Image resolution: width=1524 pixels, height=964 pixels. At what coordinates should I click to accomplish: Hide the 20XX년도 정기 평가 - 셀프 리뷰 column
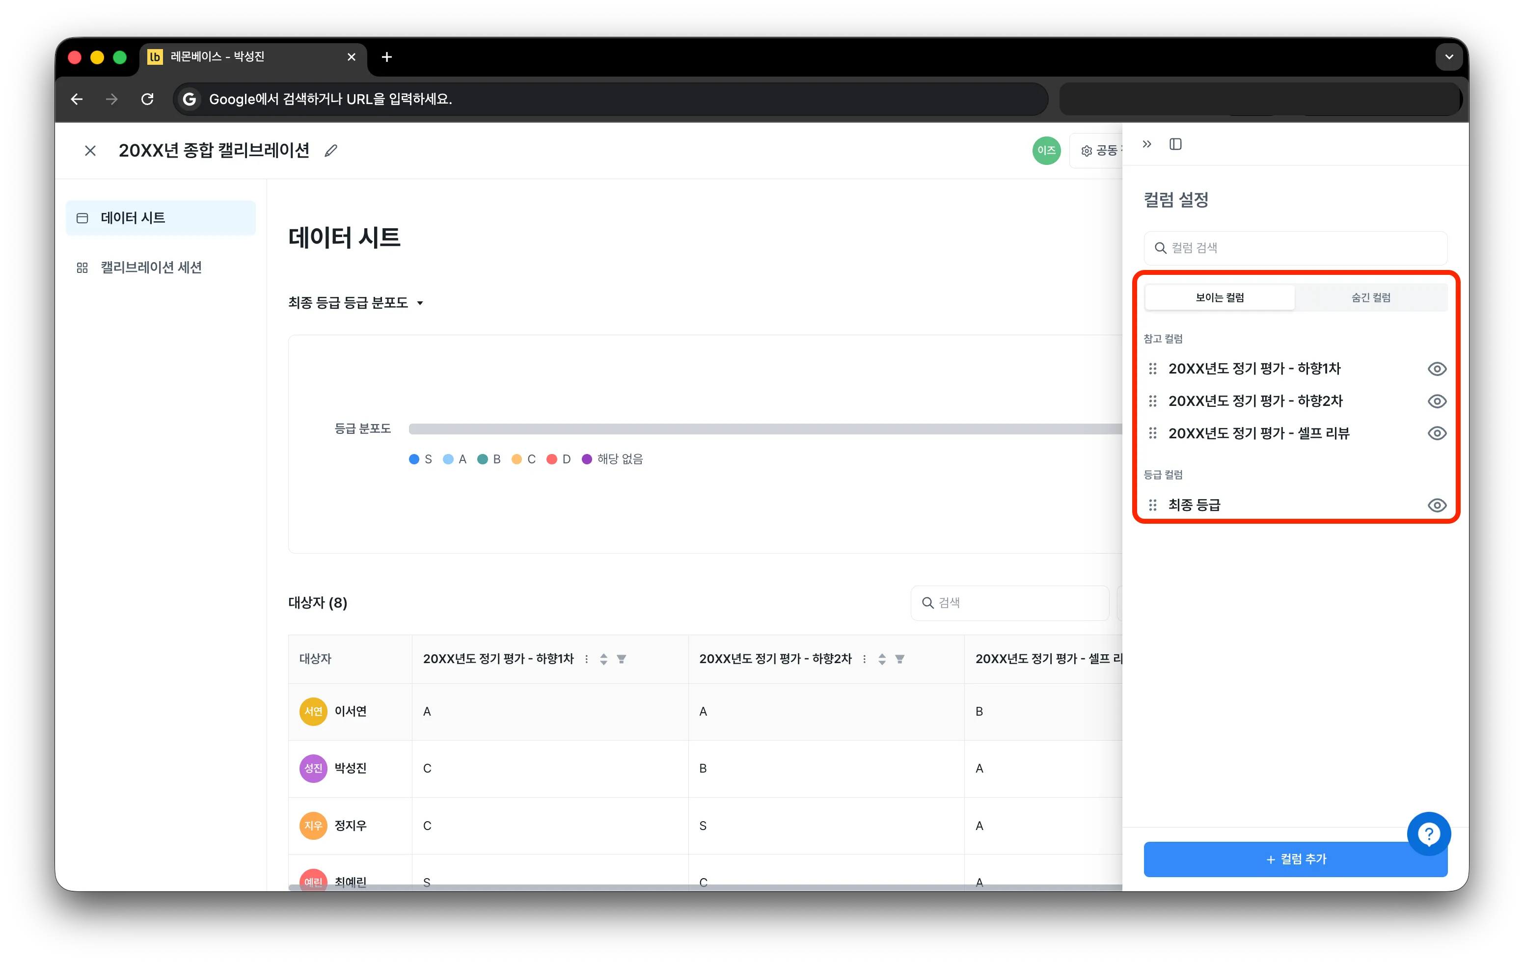(x=1437, y=433)
